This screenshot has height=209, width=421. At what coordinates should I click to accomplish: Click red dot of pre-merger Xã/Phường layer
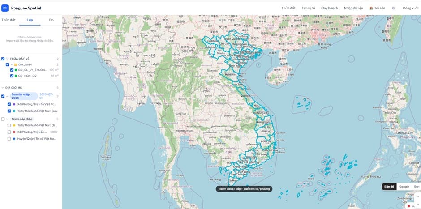[x=14, y=132]
